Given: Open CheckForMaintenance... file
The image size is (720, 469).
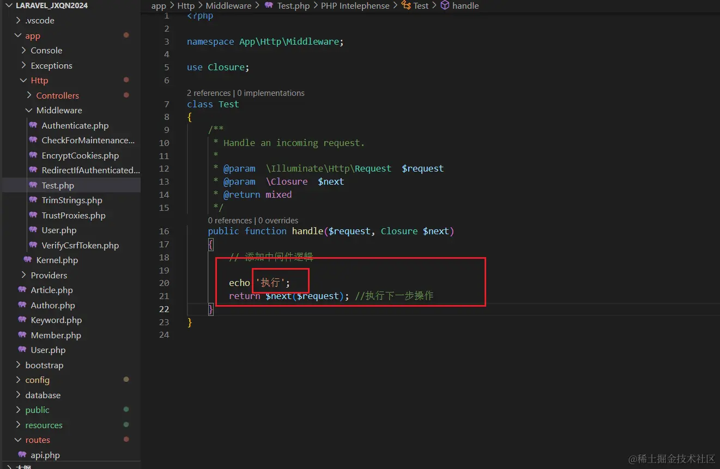Looking at the screenshot, I should (88, 140).
